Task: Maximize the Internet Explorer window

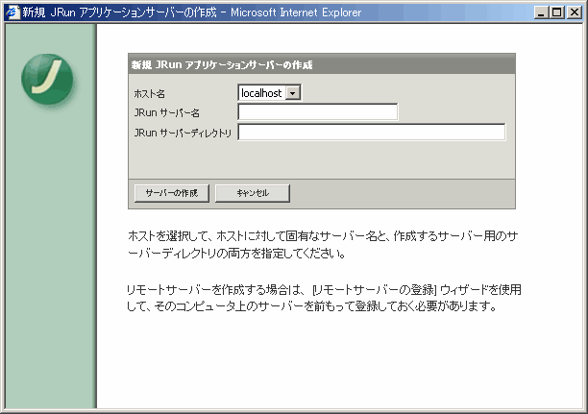Action: pyautogui.click(x=557, y=12)
